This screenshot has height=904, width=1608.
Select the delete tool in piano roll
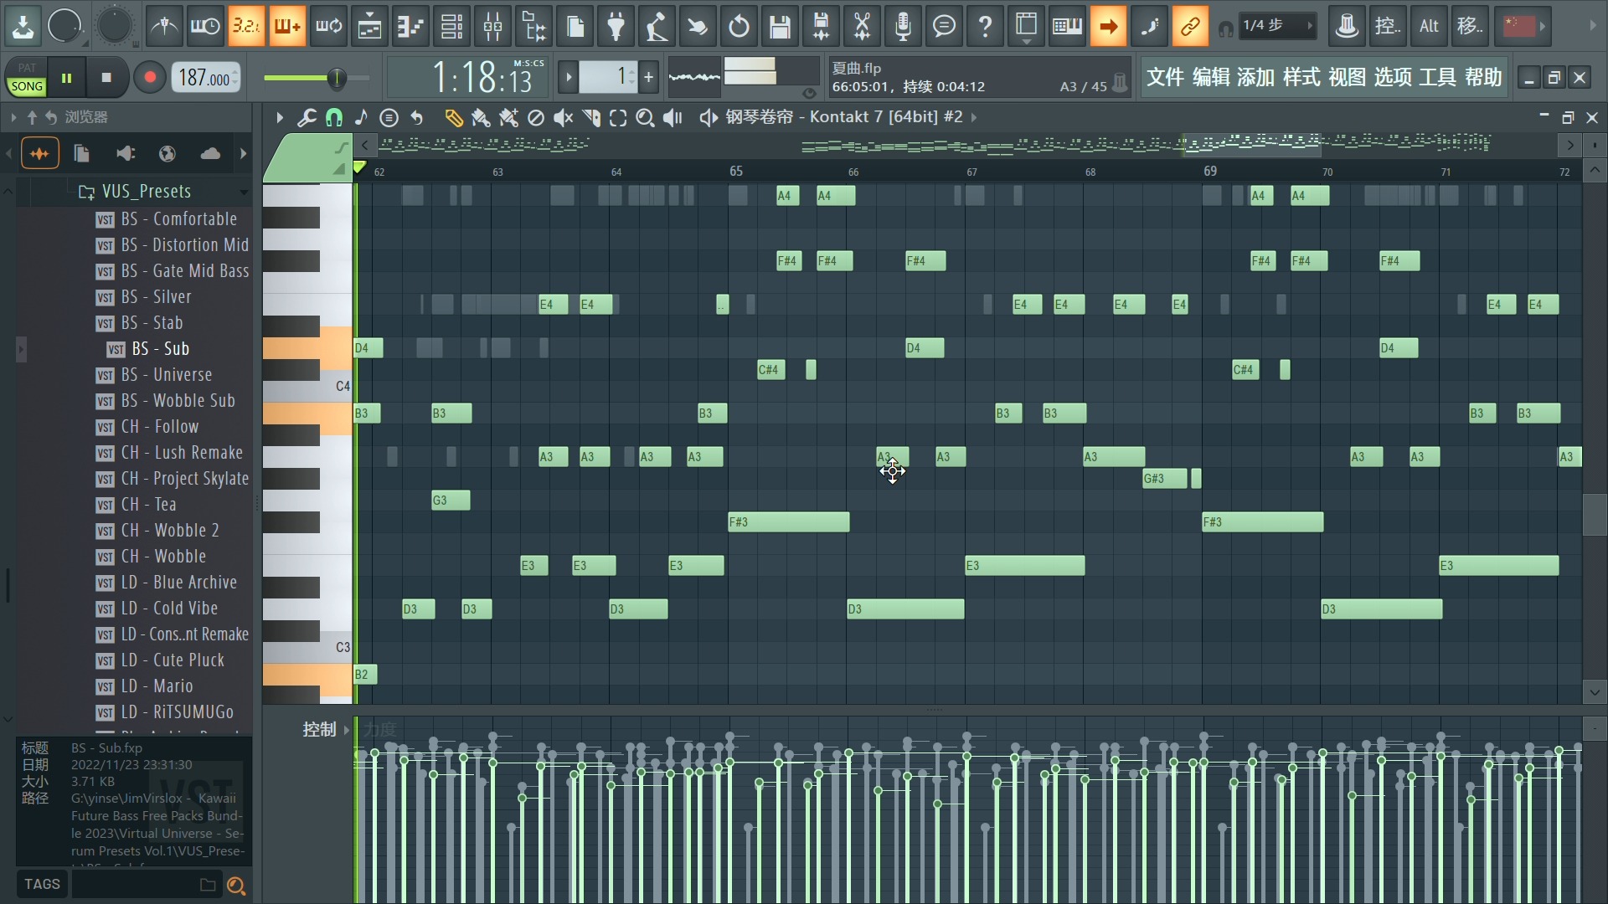point(536,118)
